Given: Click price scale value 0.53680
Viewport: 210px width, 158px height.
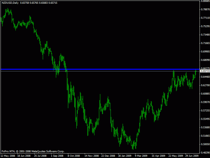Looking at the screenshot, I should click(x=205, y=127).
